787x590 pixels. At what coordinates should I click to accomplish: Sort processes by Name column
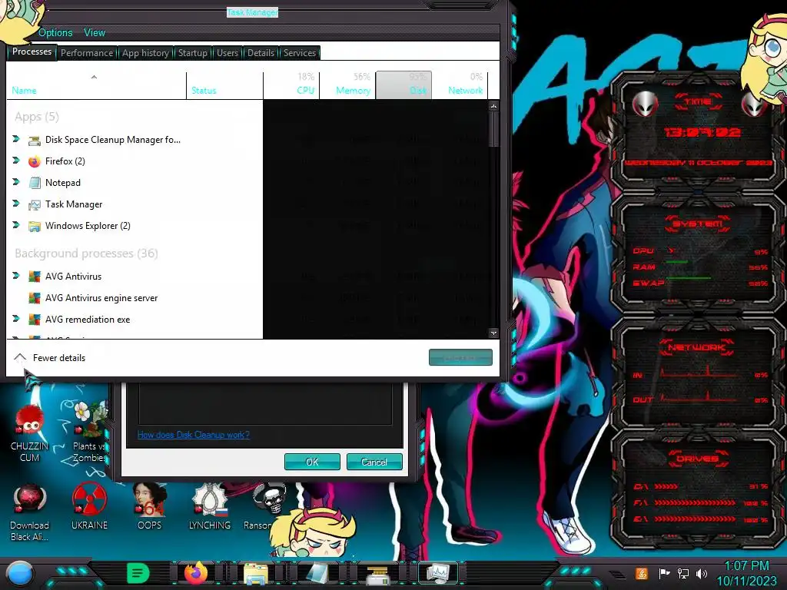coord(96,85)
